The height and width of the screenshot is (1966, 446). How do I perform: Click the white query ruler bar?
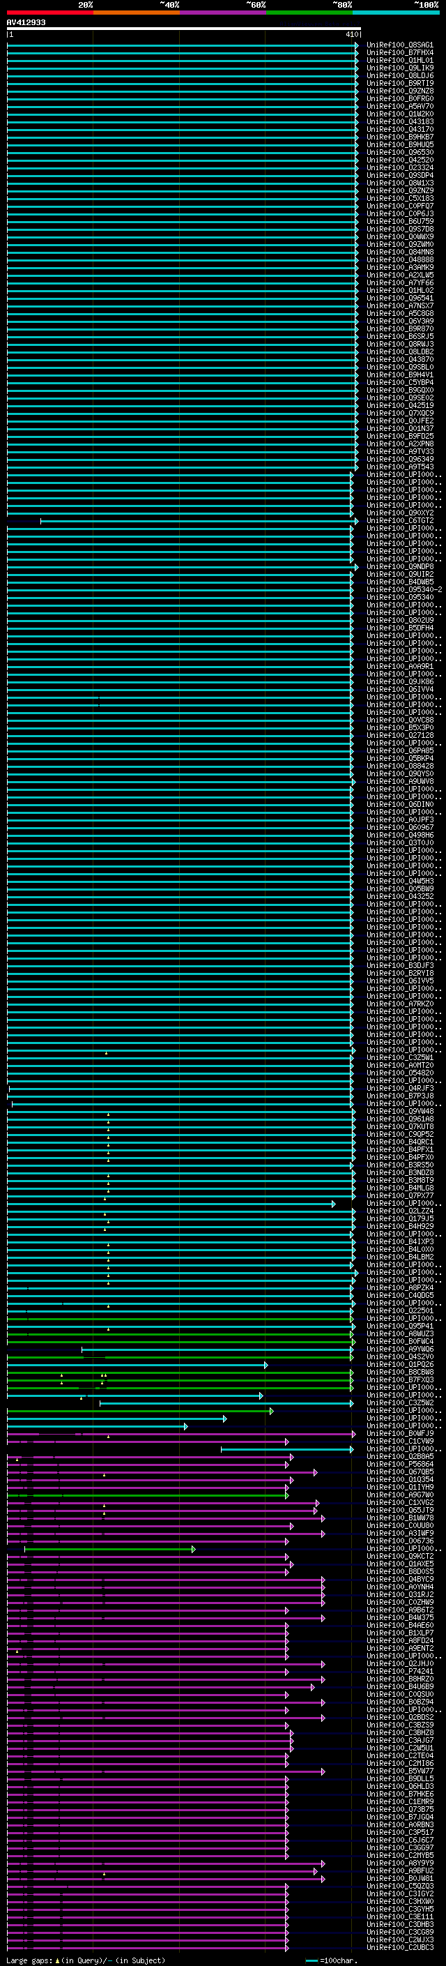tap(184, 28)
